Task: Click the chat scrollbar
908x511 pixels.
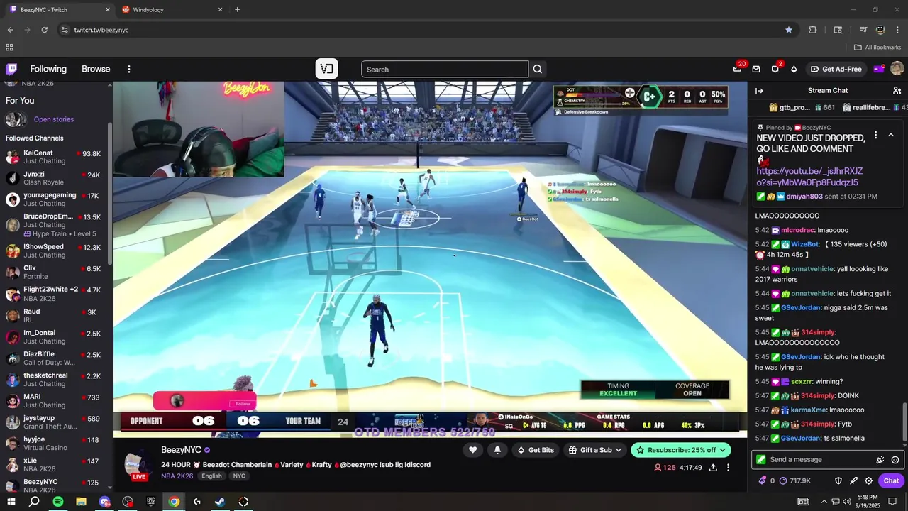Action: pos(904,422)
